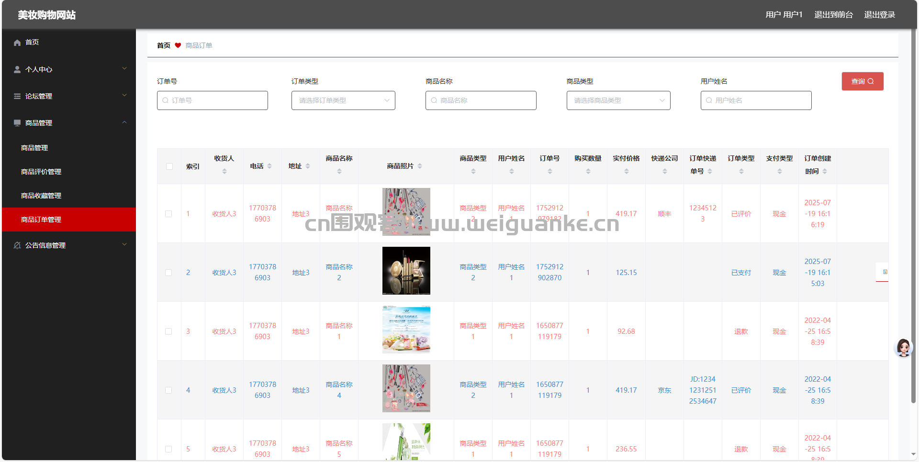Open 首页 in the sidebar
Viewport: 919px width, 462px height.
(69, 43)
